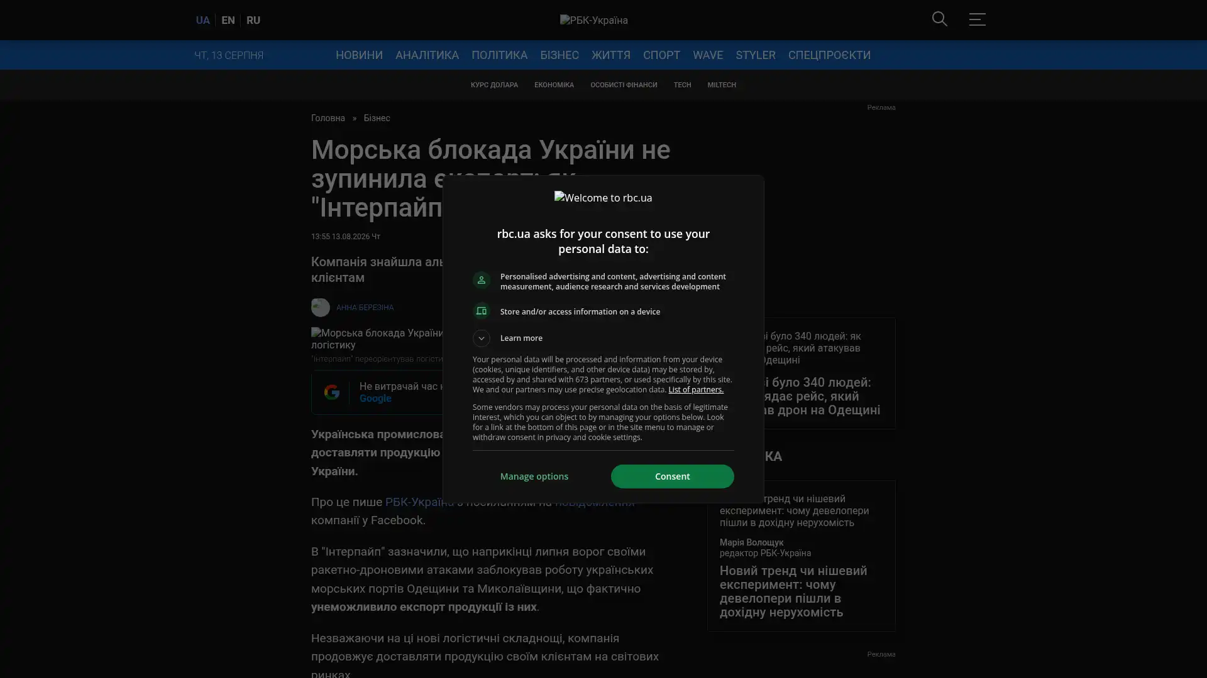This screenshot has width=1207, height=678.
Task: Click the author avatar thumbnail
Action: [320, 308]
